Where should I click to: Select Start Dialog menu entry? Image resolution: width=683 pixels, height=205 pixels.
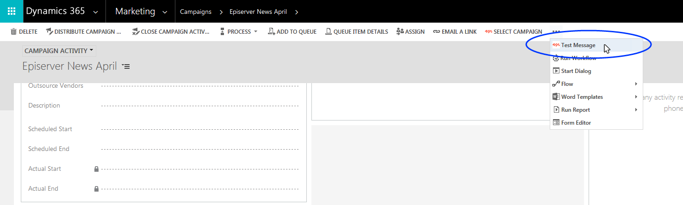[576, 71]
